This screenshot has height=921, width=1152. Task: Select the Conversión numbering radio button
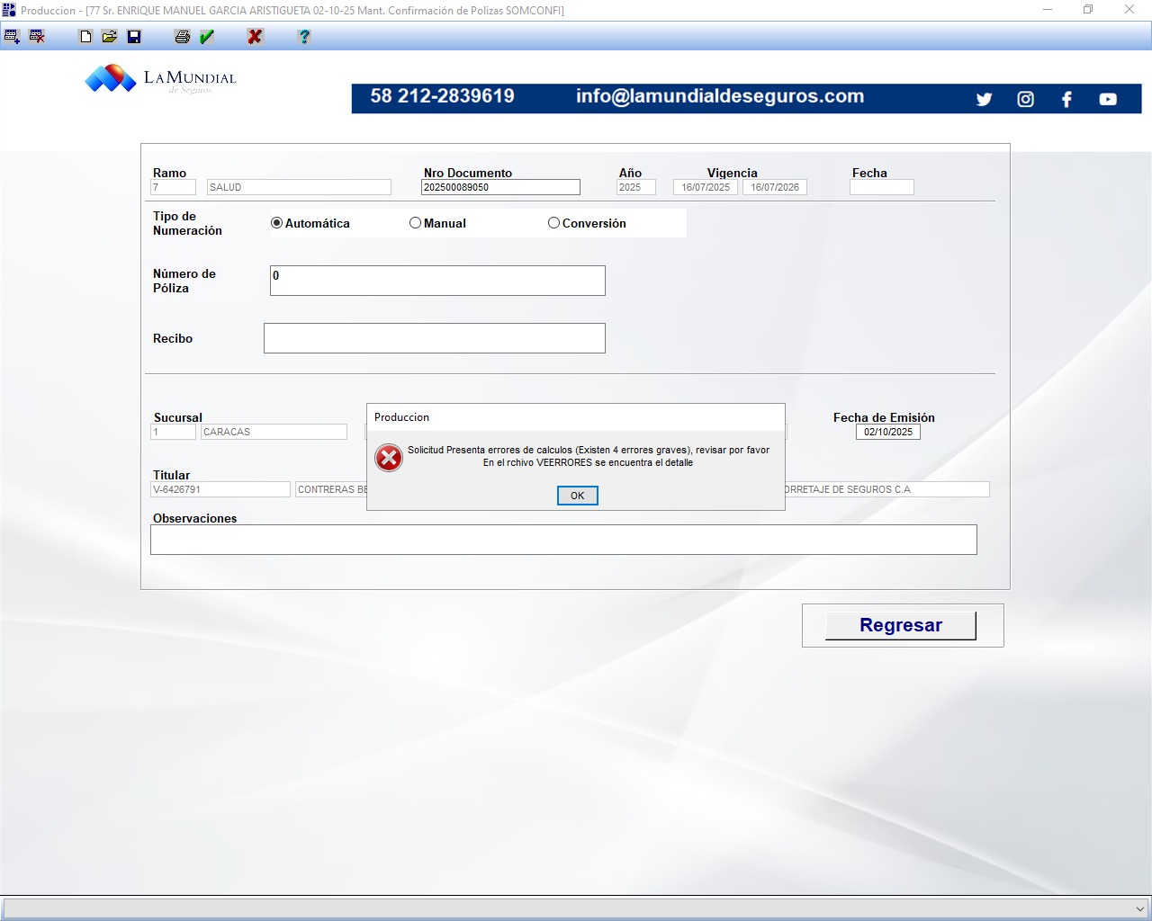[553, 223]
